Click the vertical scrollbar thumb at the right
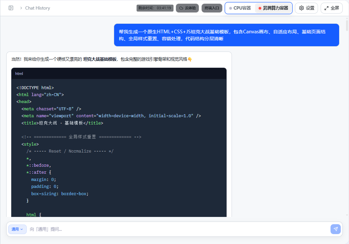 (x=347, y=25)
